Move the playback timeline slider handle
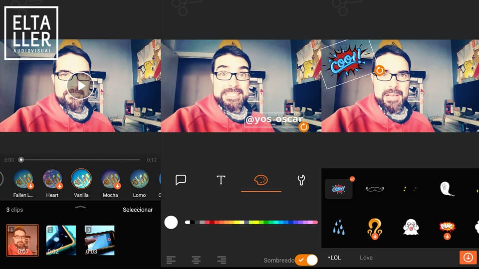This screenshot has width=479, height=269. (x=21, y=159)
